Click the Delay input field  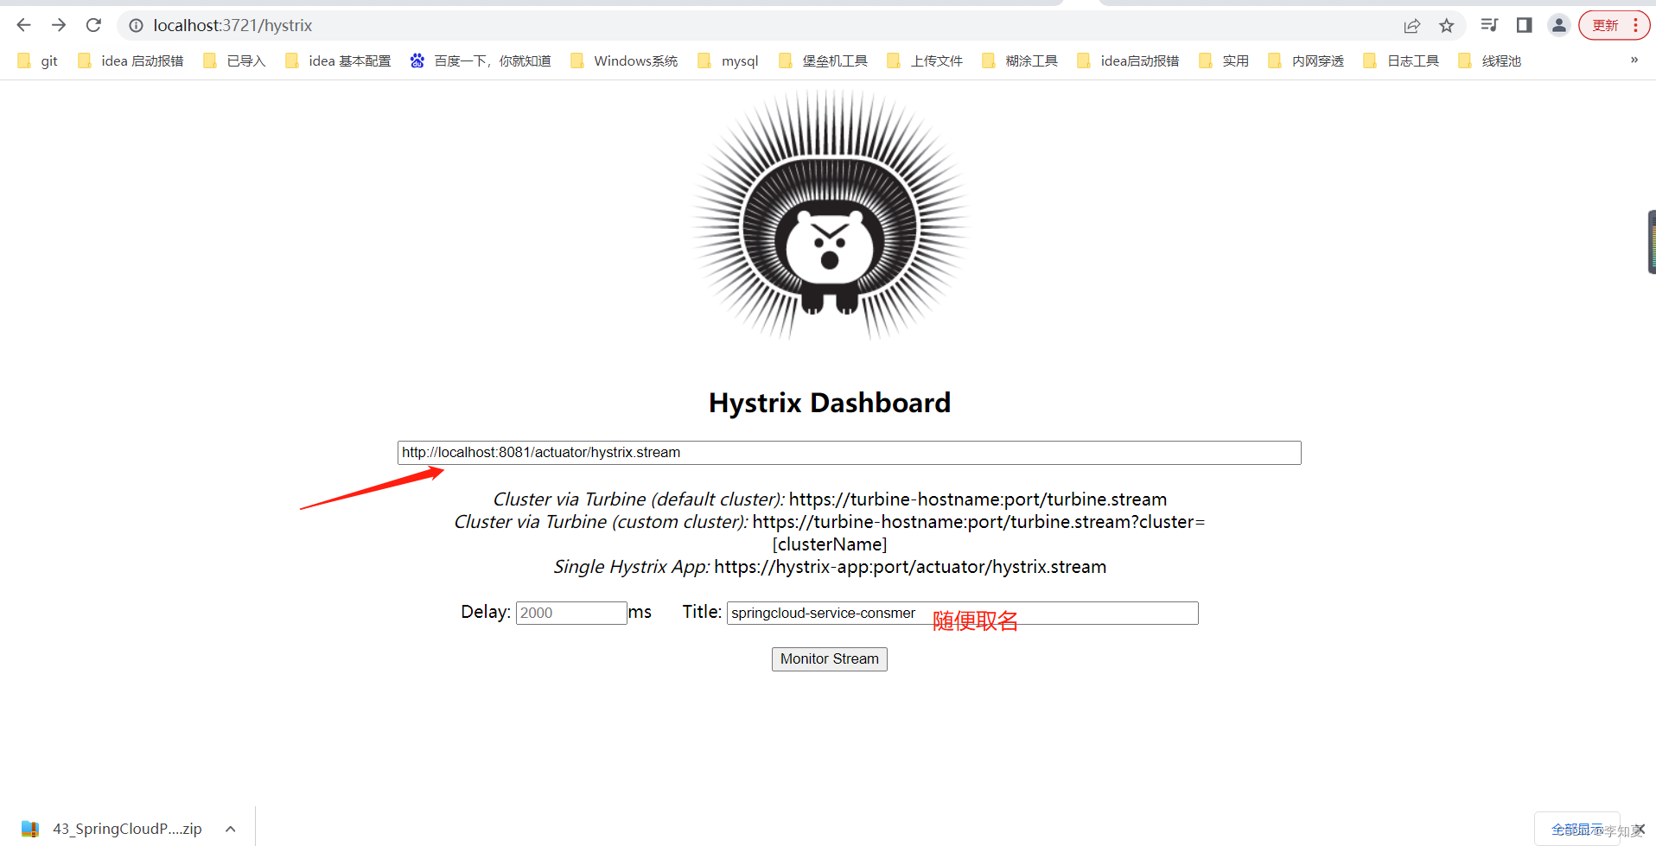click(571, 613)
